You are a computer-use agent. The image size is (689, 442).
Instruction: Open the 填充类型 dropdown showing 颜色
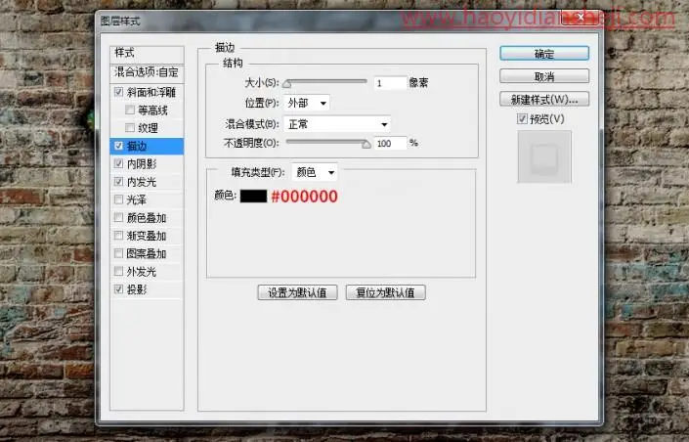point(315,172)
